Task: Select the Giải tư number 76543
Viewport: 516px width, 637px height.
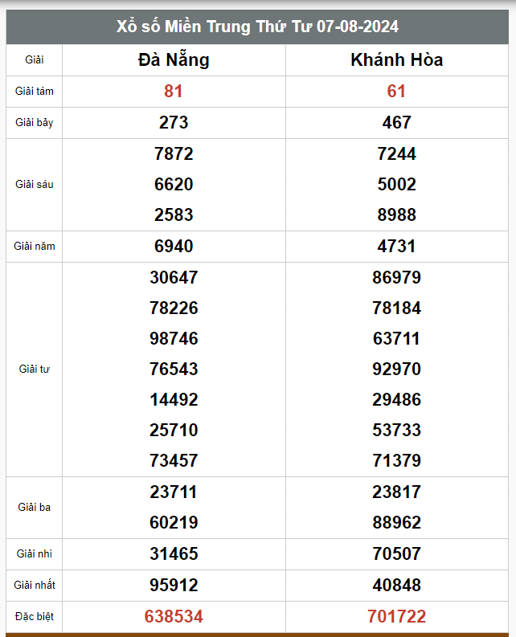Action: (174, 369)
